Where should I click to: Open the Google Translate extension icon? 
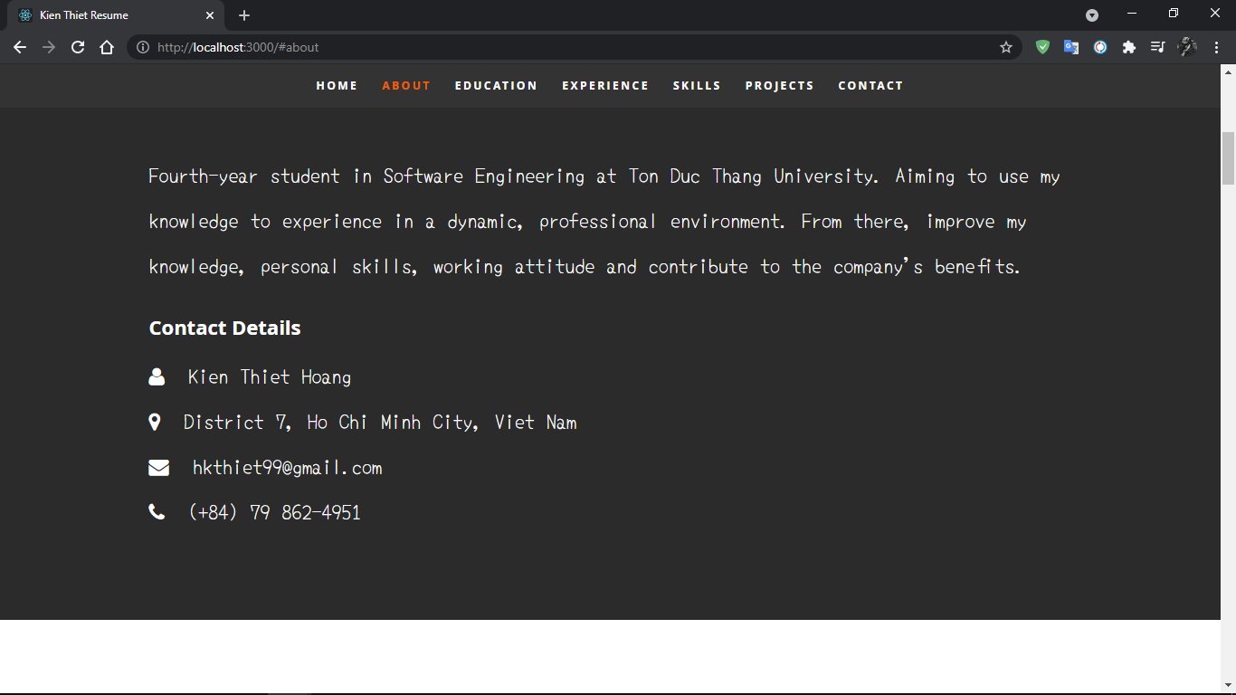pyautogui.click(x=1071, y=47)
